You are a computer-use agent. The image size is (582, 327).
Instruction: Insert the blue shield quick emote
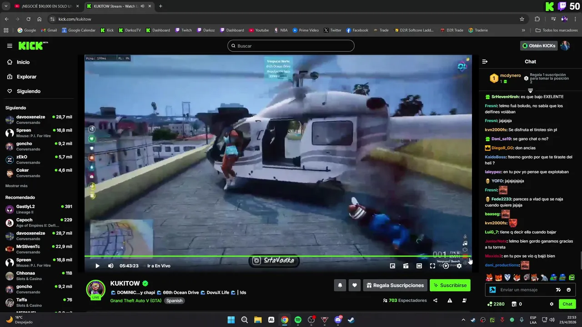click(507, 277)
